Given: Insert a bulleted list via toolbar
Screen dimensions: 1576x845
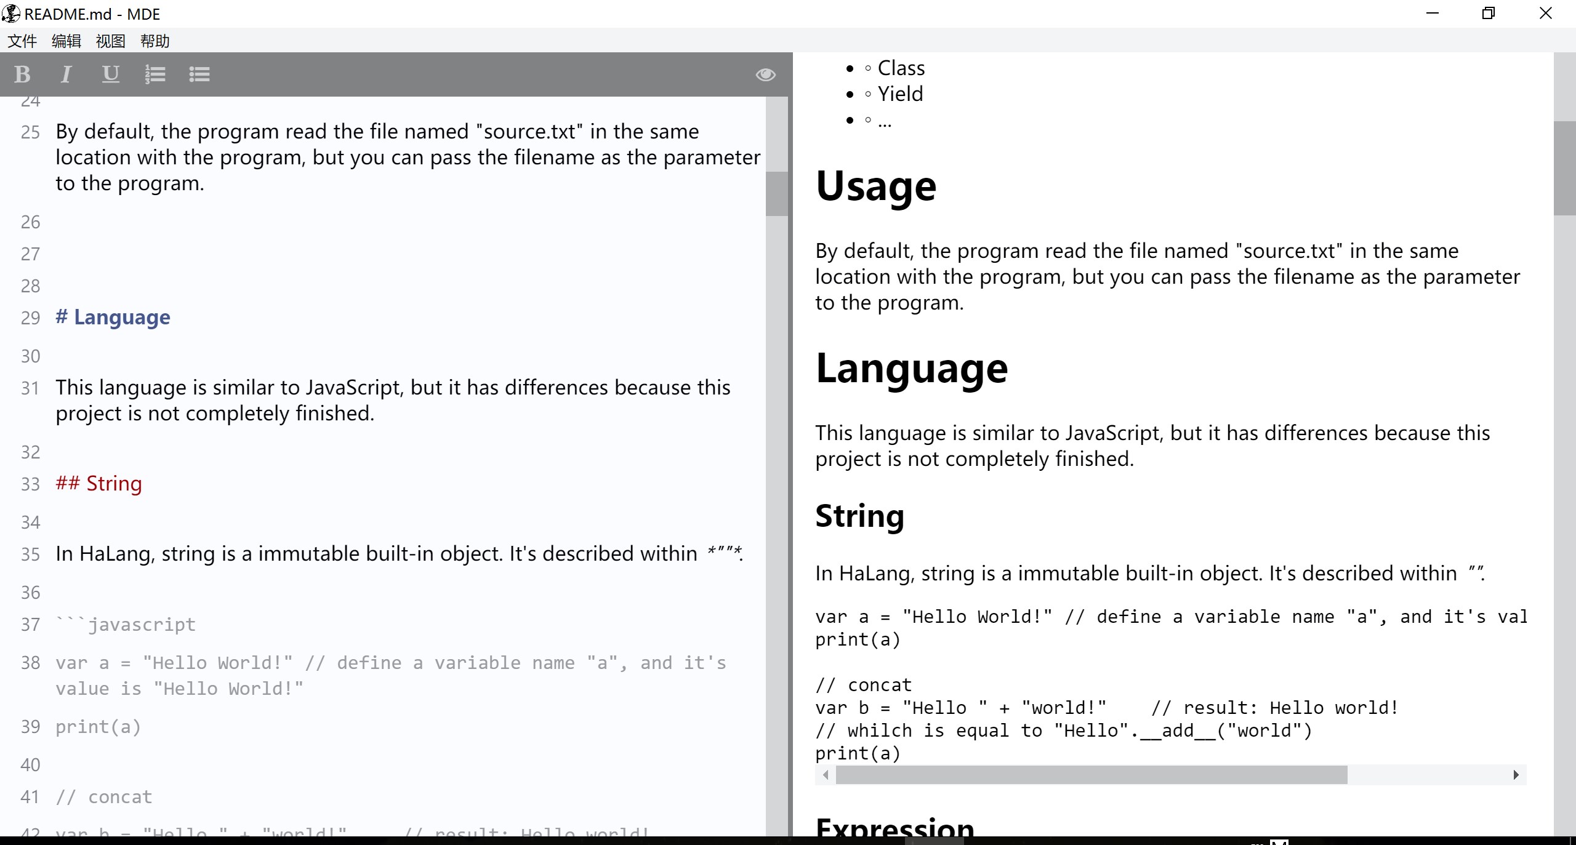Looking at the screenshot, I should pyautogui.click(x=199, y=74).
